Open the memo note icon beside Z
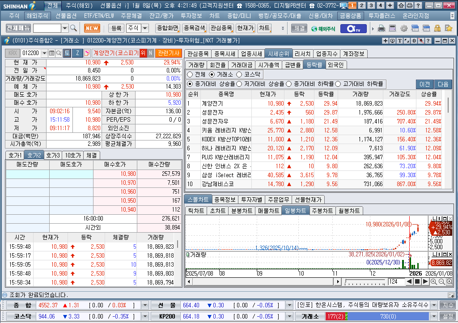458x323 pixels. 87,53
